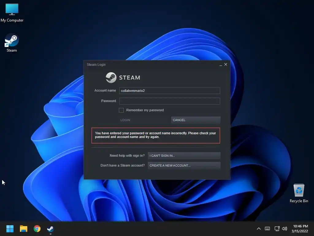This screenshot has width=314, height=236.
Task: Click the LOGIN button
Action: (144, 120)
